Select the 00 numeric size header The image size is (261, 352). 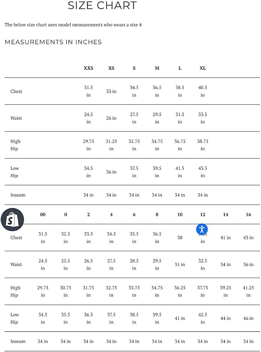pos(43,215)
